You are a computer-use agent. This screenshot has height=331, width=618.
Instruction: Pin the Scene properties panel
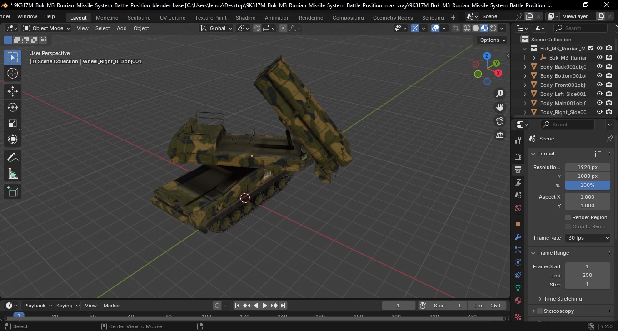click(x=610, y=139)
